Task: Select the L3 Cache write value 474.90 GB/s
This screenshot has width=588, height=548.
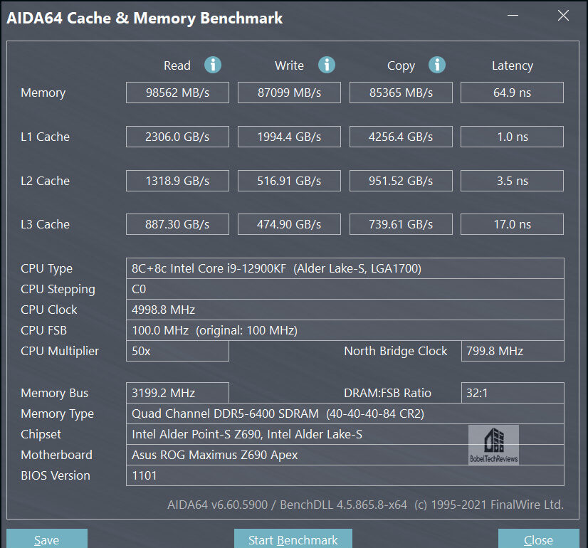Action: coord(289,224)
